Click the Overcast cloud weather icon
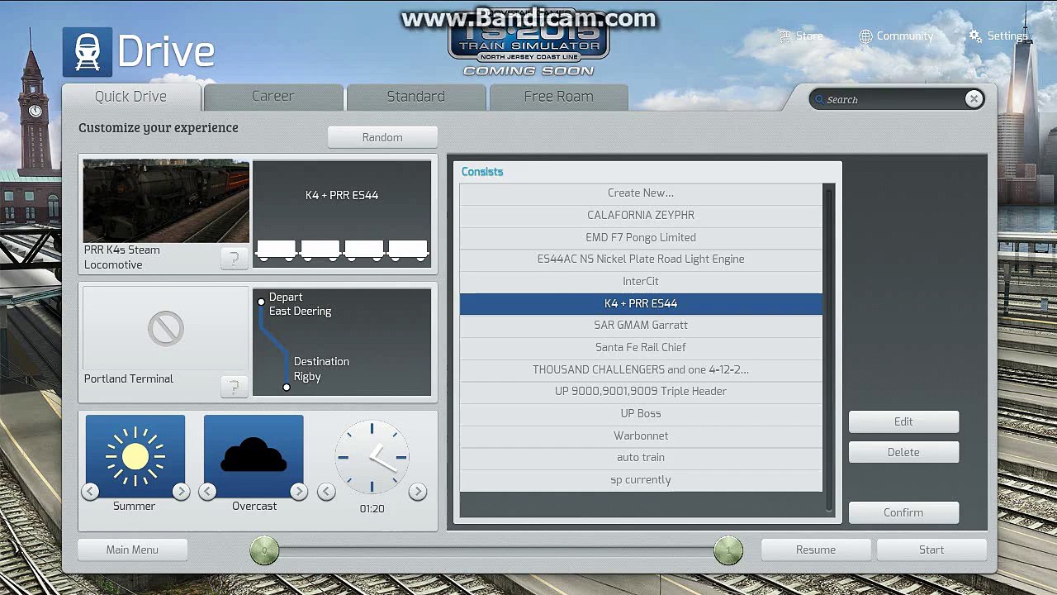The image size is (1057, 595). pyautogui.click(x=254, y=456)
